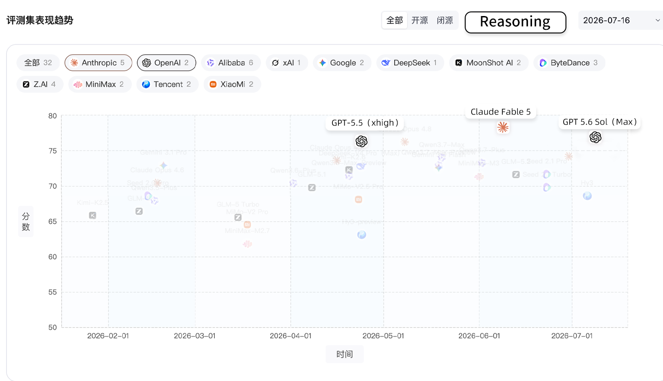Image resolution: width=663 pixels, height=381 pixels.
Task: Select the MiMo-V2 Pro data point icon
Action: coord(247,224)
